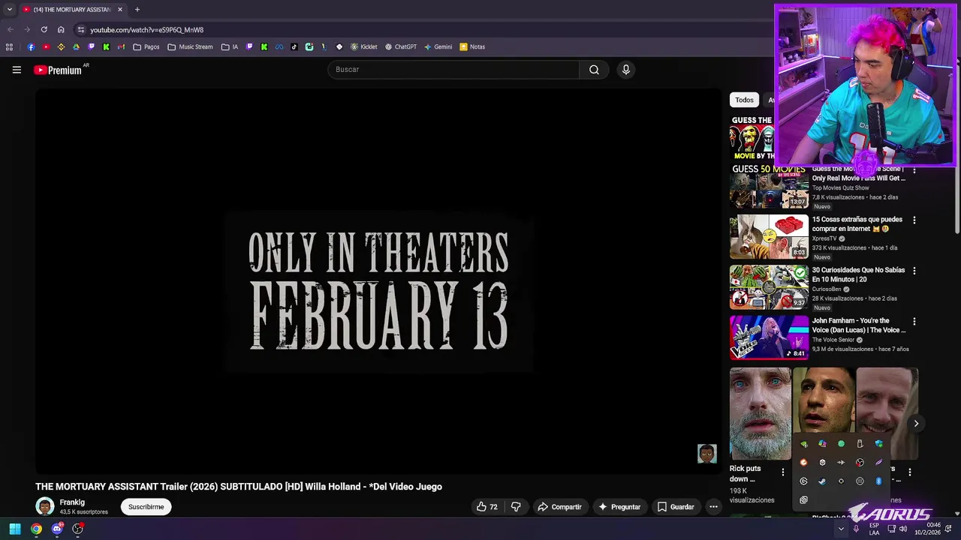Viewport: 961px width, 540px height.
Task: Open options menu for John Farnham video
Action: [914, 322]
